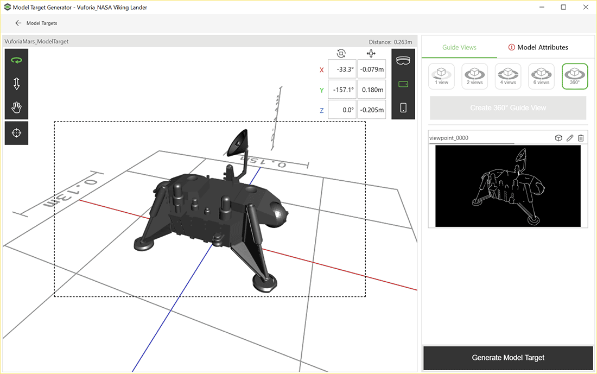Image resolution: width=597 pixels, height=374 pixels.
Task: Minimize the Model Target Generator window
Action: 542,7
